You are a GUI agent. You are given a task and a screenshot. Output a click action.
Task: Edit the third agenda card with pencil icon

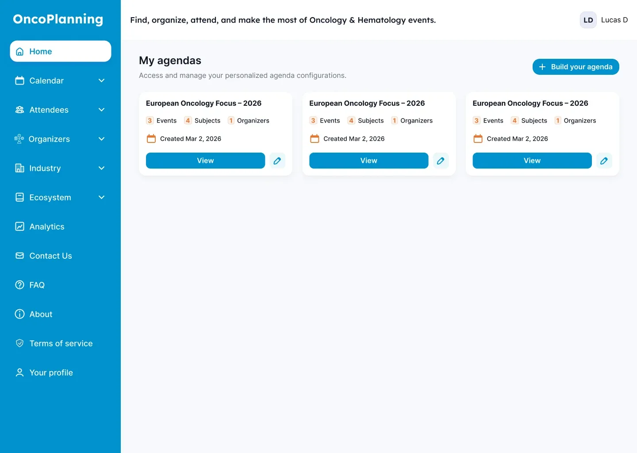tap(604, 161)
